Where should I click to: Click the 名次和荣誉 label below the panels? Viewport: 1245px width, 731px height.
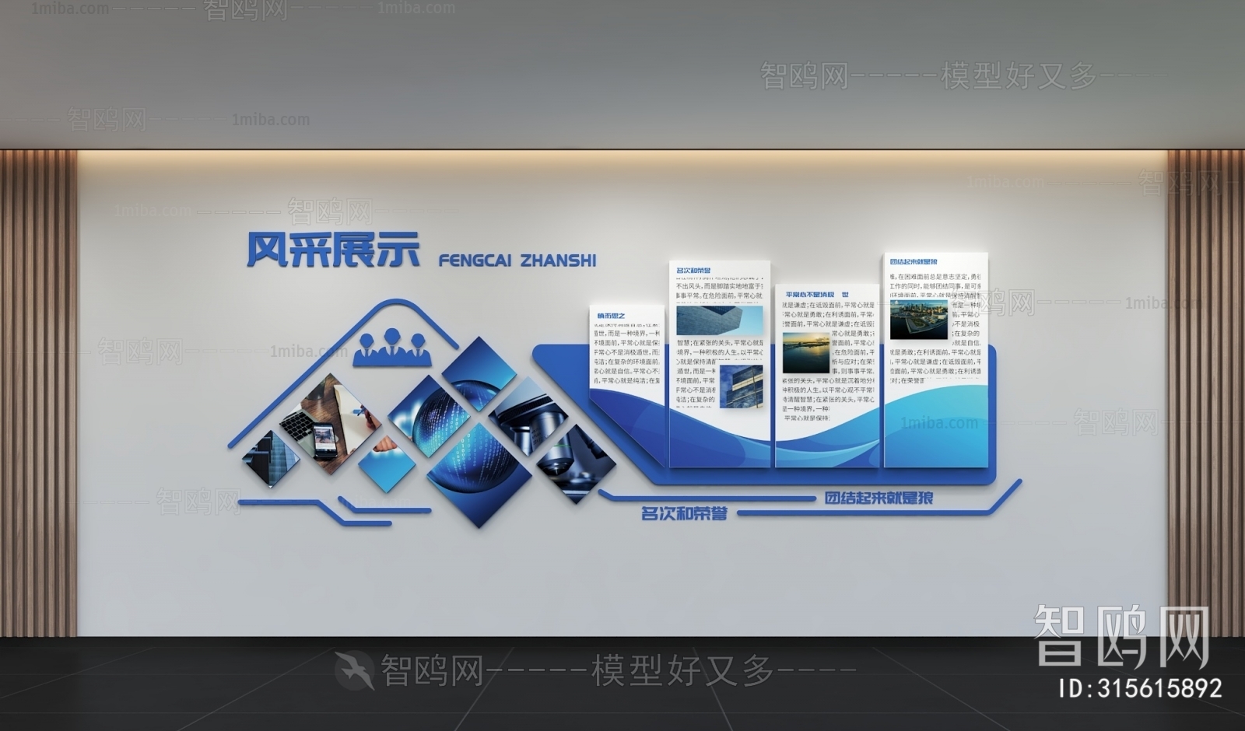[684, 513]
